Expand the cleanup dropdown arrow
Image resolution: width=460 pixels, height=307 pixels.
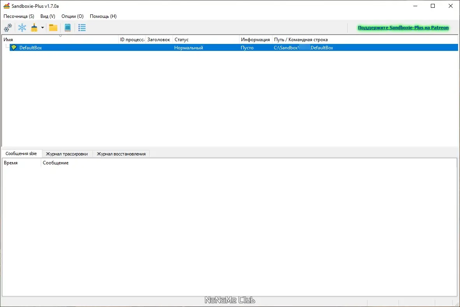(x=42, y=28)
